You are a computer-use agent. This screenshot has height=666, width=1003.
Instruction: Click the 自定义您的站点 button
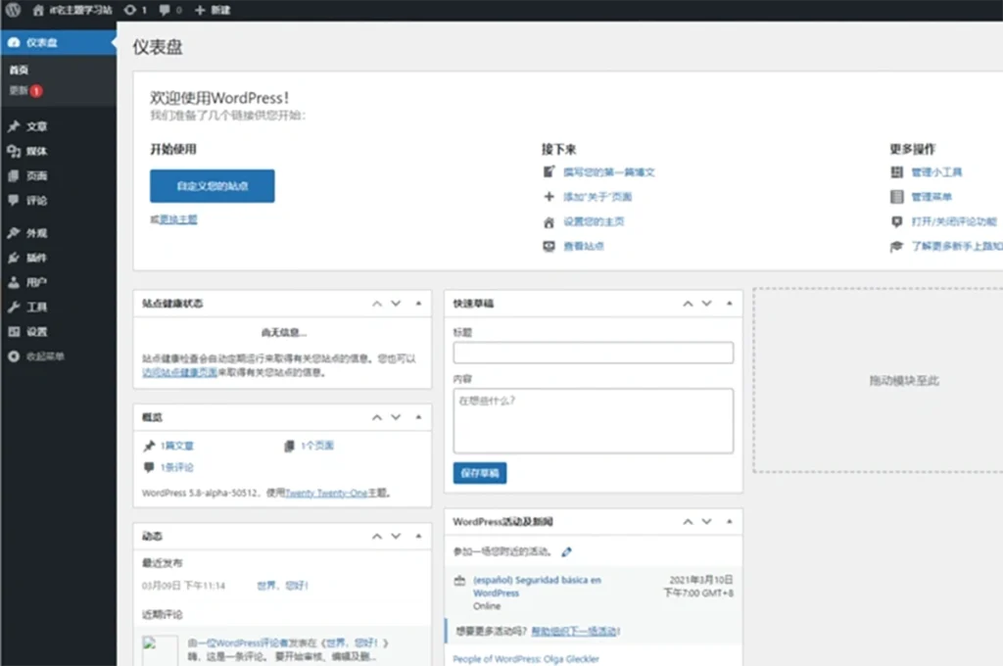point(213,186)
